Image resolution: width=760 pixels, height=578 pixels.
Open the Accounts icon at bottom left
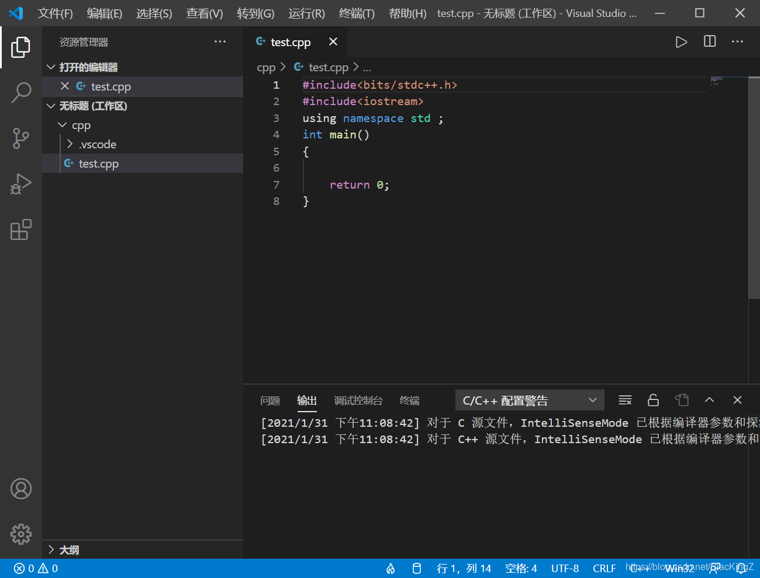pyautogui.click(x=21, y=489)
